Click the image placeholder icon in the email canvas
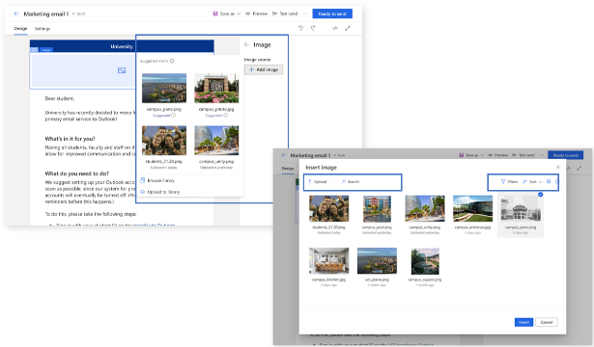 click(x=122, y=70)
